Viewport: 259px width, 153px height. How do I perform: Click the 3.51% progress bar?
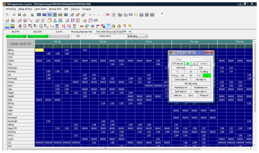coord(59,36)
